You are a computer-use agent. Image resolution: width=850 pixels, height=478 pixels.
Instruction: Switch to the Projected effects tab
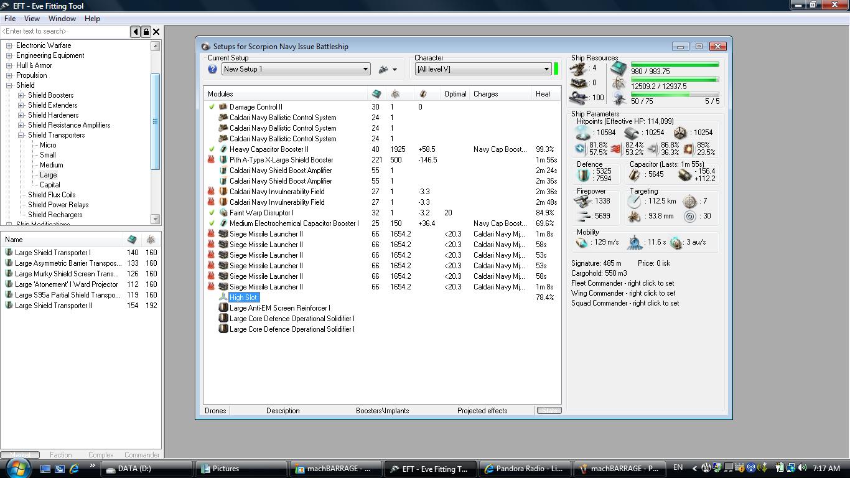pyautogui.click(x=482, y=411)
